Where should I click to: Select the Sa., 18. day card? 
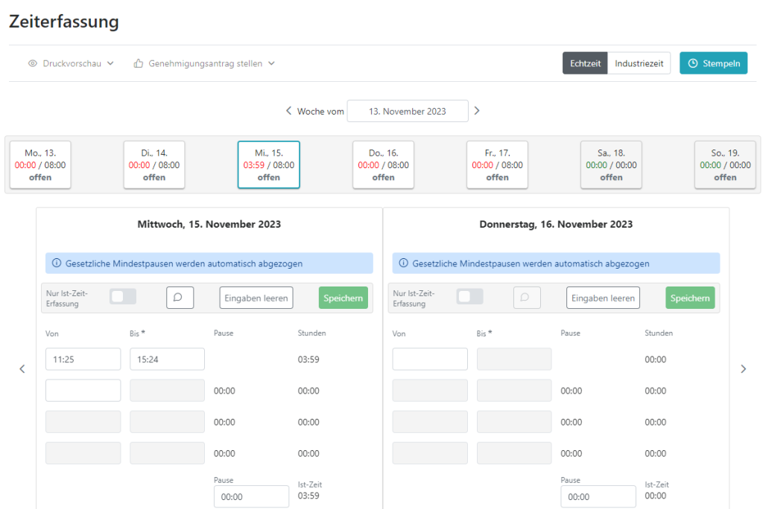click(x=611, y=164)
